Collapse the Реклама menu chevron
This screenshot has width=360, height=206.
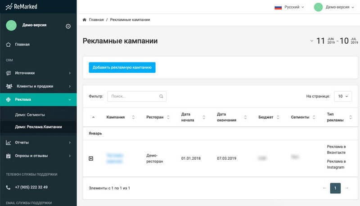70,100
